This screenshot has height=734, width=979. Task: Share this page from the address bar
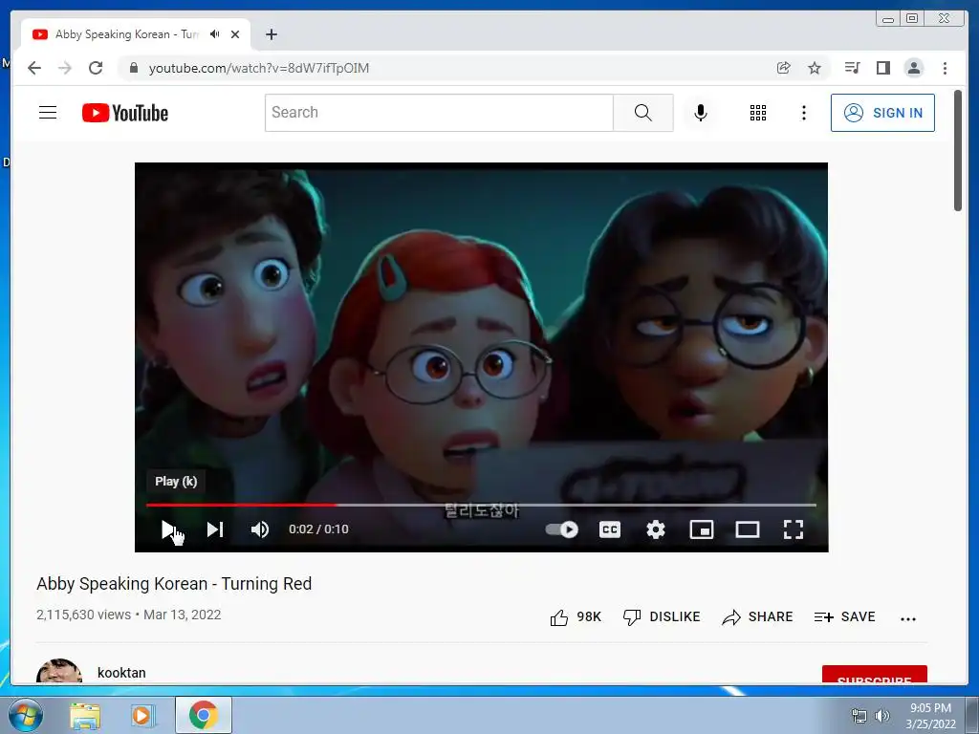coord(784,68)
